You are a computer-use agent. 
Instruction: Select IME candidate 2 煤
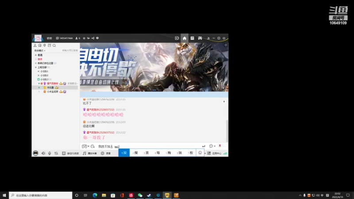[135, 153]
